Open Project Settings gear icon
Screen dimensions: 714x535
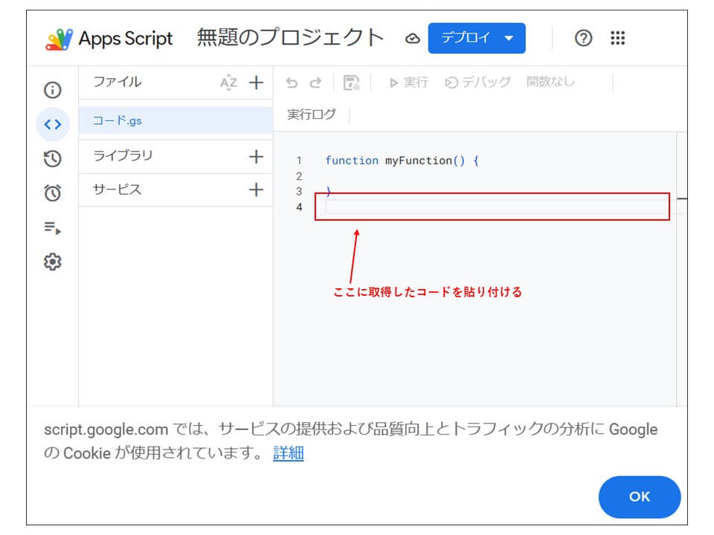[x=52, y=262]
